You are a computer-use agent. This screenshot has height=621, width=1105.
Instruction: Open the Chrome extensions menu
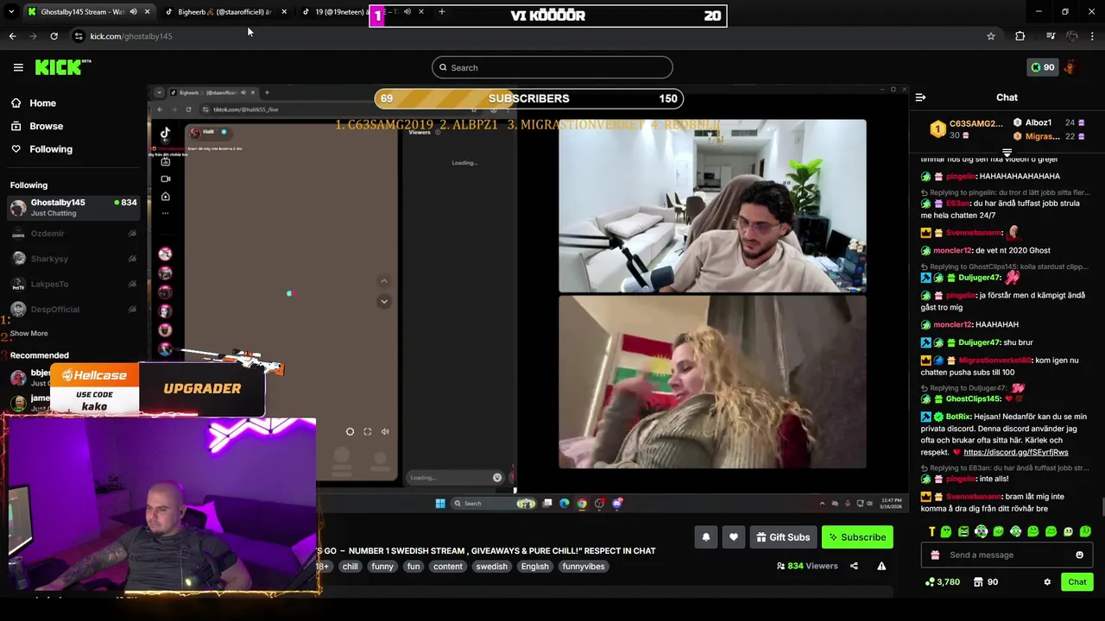[x=1020, y=36]
